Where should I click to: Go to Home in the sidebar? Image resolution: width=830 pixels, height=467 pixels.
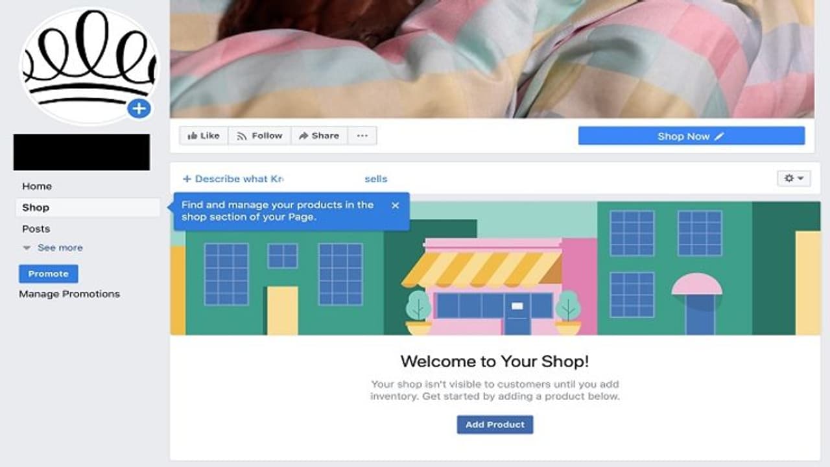37,186
